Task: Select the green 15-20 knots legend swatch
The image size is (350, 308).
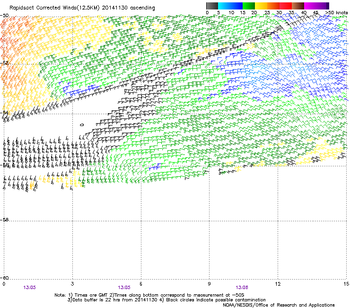Action: [x=249, y=6]
